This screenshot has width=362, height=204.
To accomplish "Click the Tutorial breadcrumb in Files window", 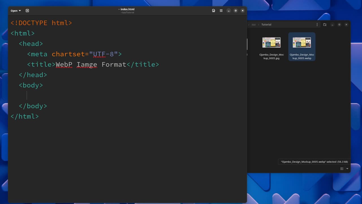I will point(266,25).
